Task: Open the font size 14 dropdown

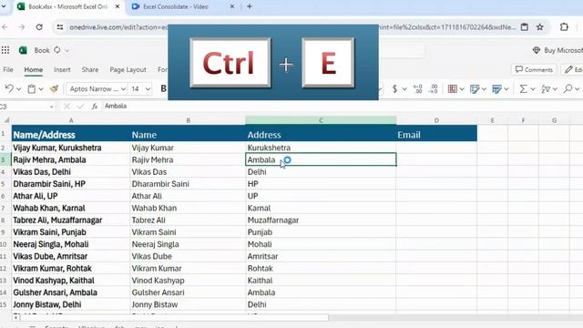Action: pos(148,89)
